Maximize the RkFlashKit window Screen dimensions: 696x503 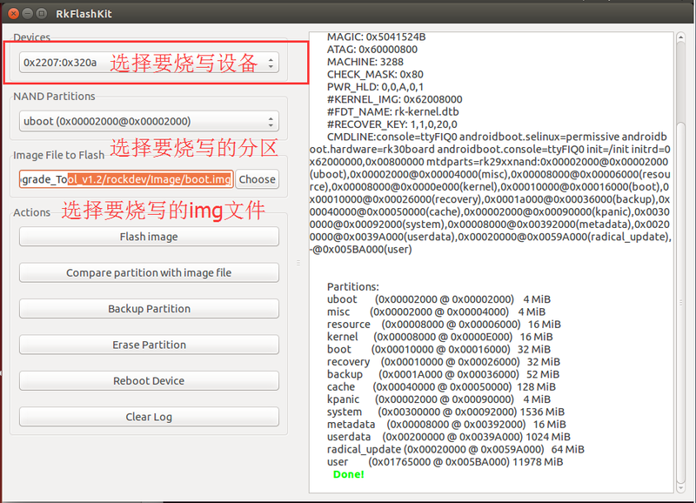tap(43, 14)
